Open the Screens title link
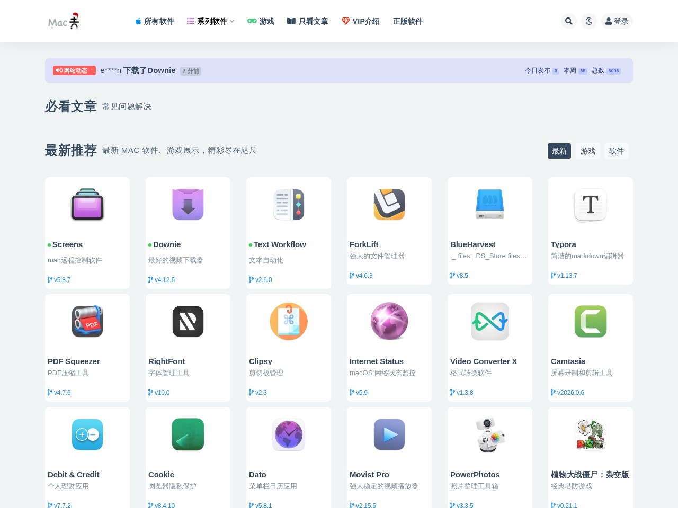 (67, 244)
